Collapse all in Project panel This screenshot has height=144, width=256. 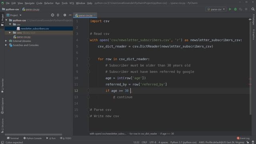[58, 15]
